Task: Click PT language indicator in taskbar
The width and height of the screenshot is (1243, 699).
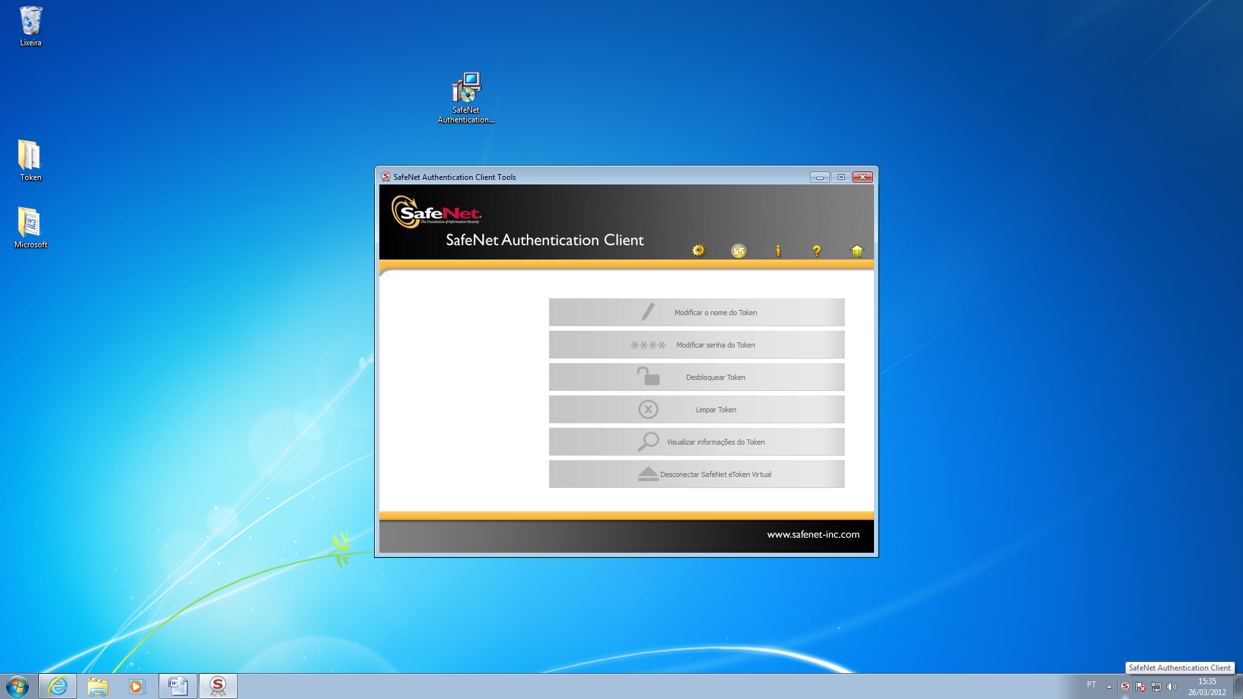Action: (x=1092, y=685)
